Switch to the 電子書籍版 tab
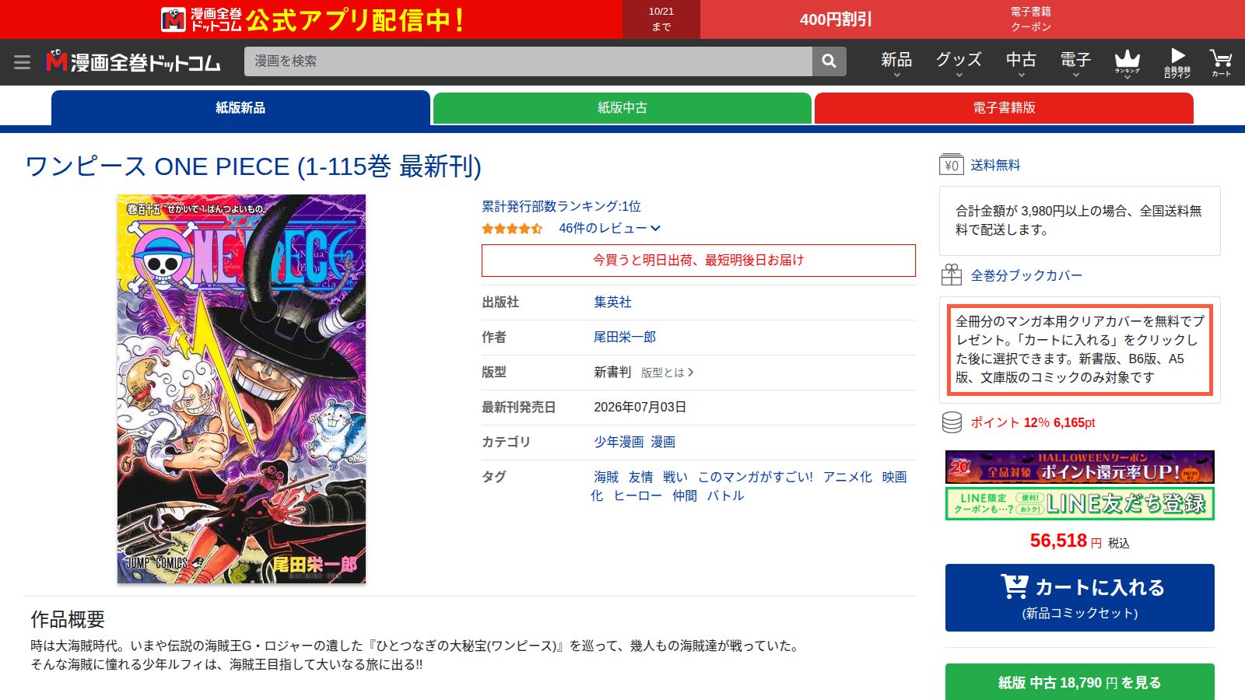Image resolution: width=1245 pixels, height=700 pixels. coord(1004,108)
